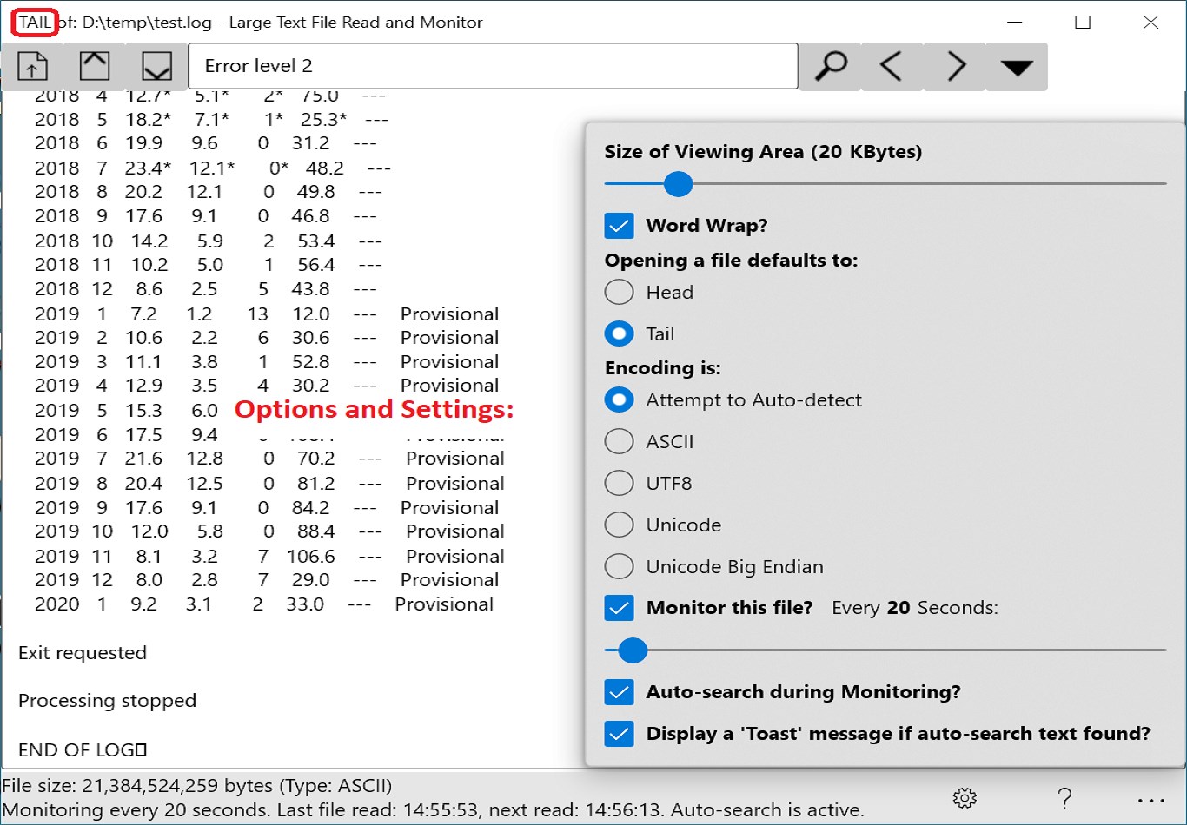
Task: Click the 'File size: 21,384,524,259 bytes' status text
Action: click(196, 786)
